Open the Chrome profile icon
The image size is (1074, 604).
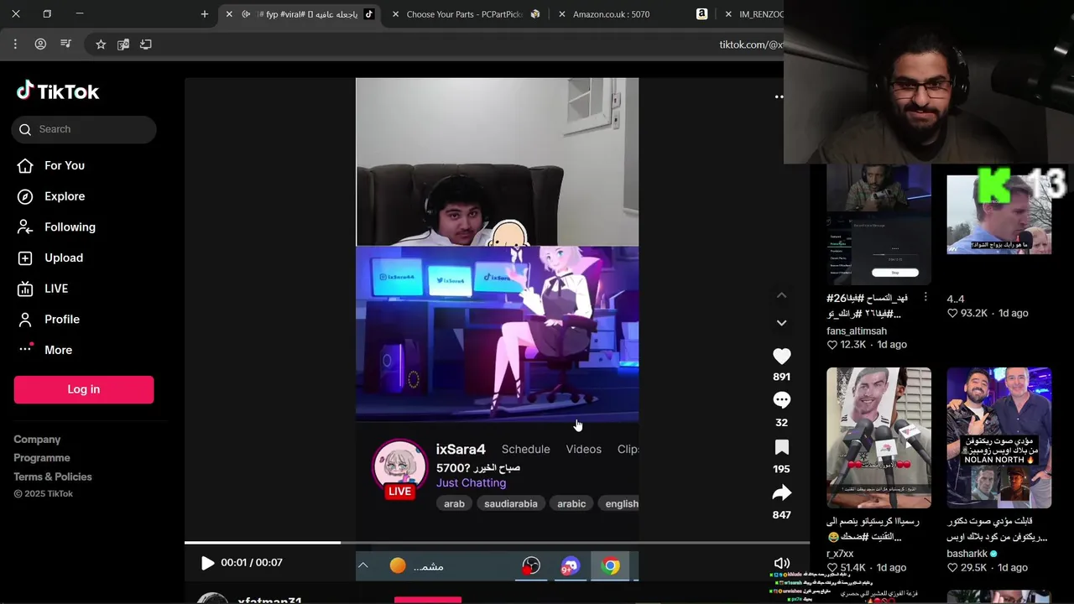coord(40,44)
